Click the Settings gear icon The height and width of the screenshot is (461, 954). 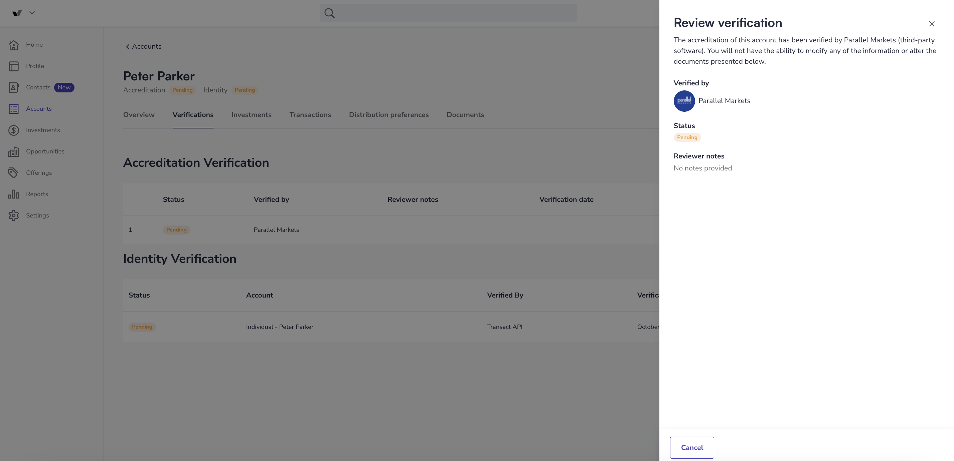(x=14, y=215)
